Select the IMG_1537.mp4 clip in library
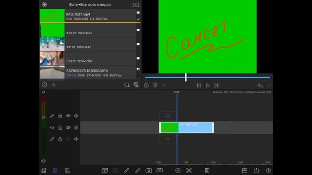 (x=88, y=16)
